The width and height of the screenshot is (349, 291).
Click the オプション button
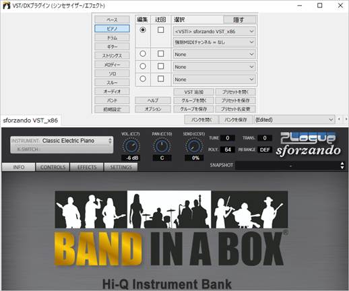click(153, 109)
